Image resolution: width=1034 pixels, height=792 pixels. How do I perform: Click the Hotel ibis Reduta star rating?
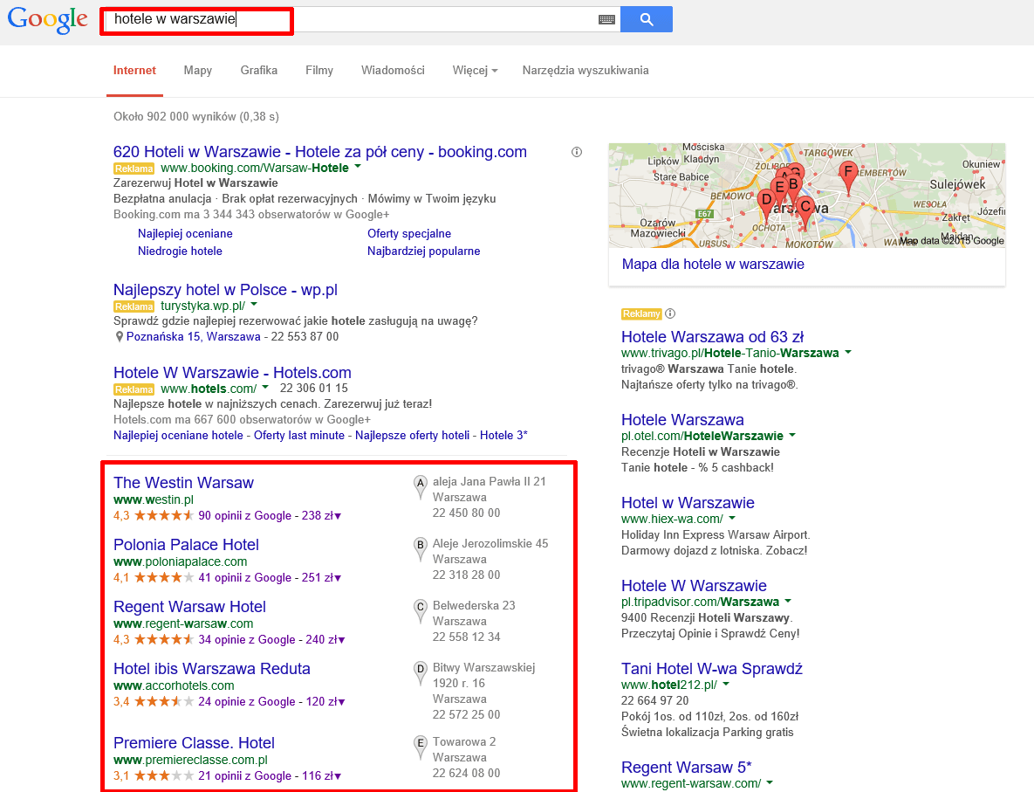coord(164,701)
